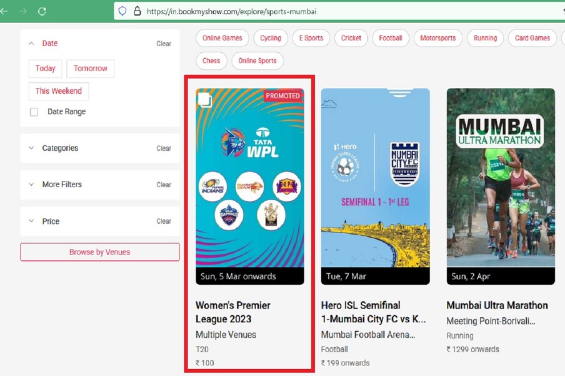Click the ₹ 199 onwards price

(x=345, y=363)
